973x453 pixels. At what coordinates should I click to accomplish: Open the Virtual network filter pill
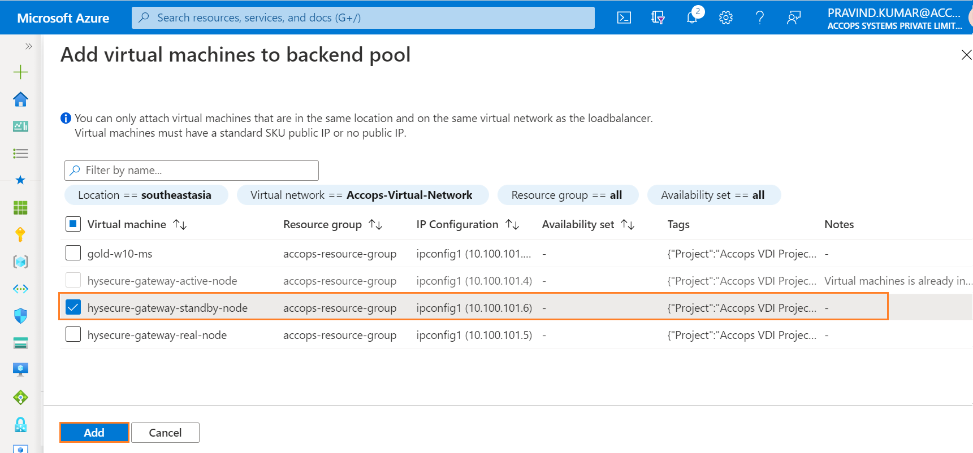point(362,195)
